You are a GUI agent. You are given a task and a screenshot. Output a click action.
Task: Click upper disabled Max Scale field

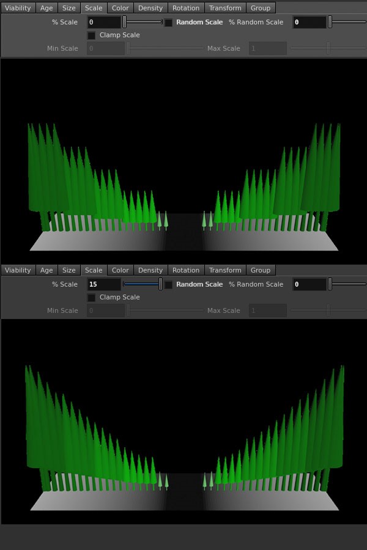pyautogui.click(x=268, y=48)
